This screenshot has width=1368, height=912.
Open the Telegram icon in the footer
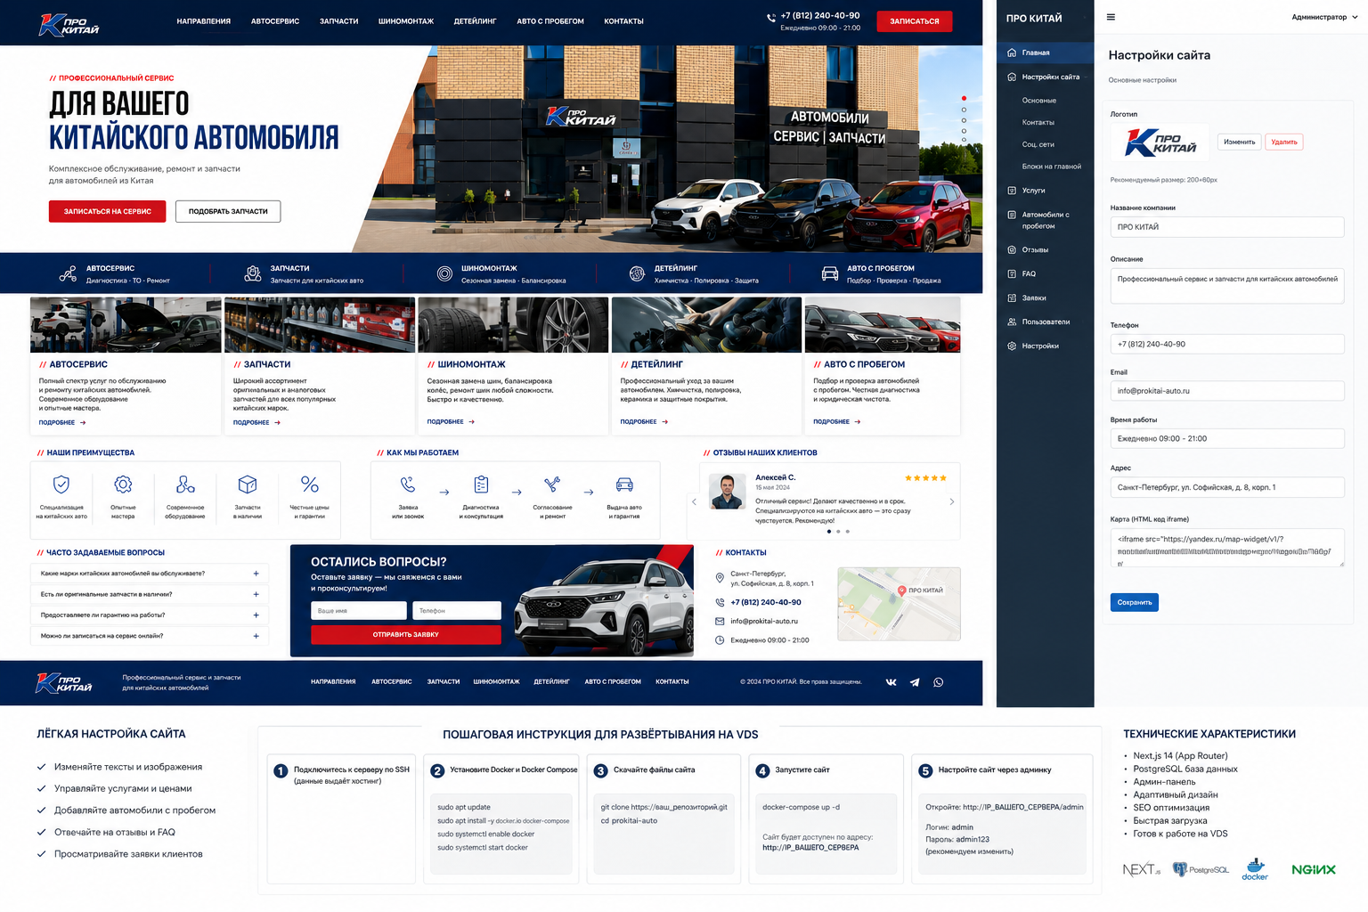(915, 682)
